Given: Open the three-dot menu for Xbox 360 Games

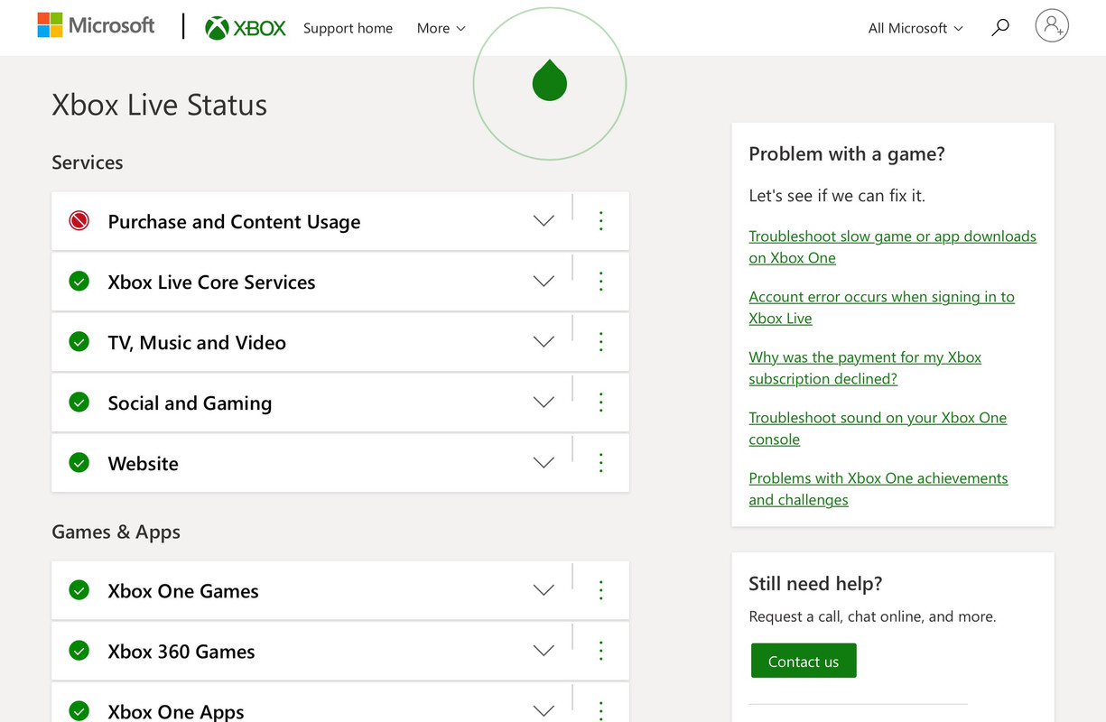Looking at the screenshot, I should [x=601, y=651].
